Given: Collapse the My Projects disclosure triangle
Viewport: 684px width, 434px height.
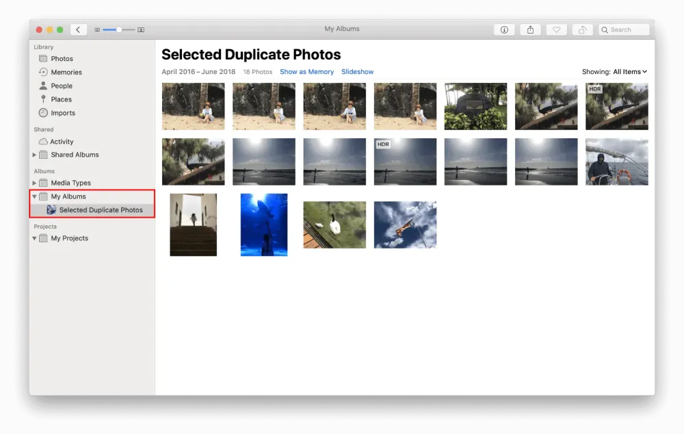Looking at the screenshot, I should pos(35,239).
